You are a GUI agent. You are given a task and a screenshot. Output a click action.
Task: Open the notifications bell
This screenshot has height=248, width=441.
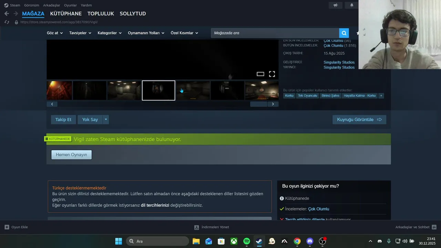(x=352, y=5)
